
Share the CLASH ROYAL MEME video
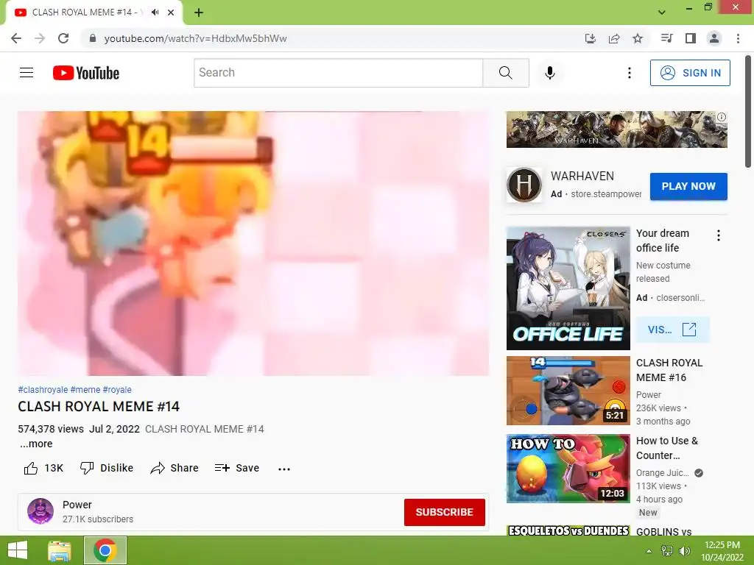[x=175, y=468]
